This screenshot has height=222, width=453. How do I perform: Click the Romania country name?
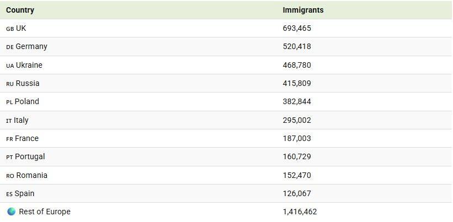point(31,175)
